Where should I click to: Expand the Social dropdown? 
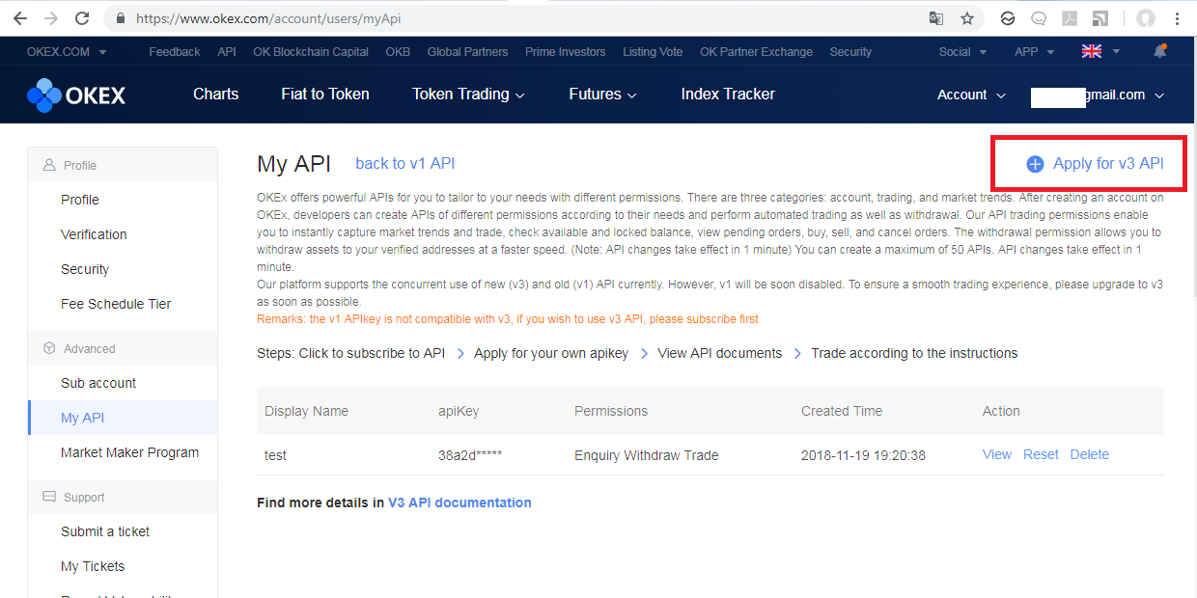tap(962, 52)
